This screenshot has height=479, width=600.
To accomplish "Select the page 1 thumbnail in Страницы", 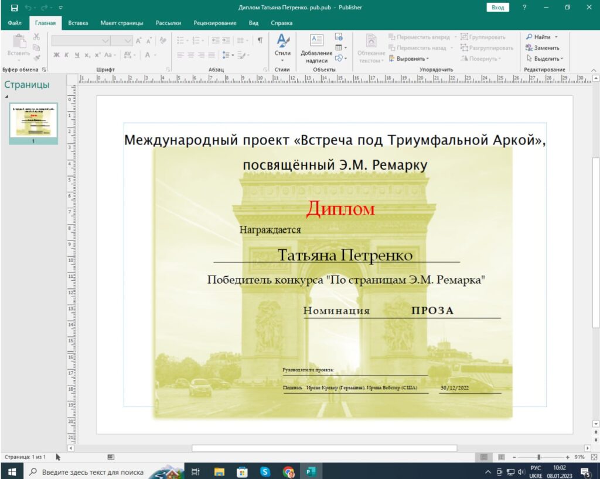I will tap(33, 122).
